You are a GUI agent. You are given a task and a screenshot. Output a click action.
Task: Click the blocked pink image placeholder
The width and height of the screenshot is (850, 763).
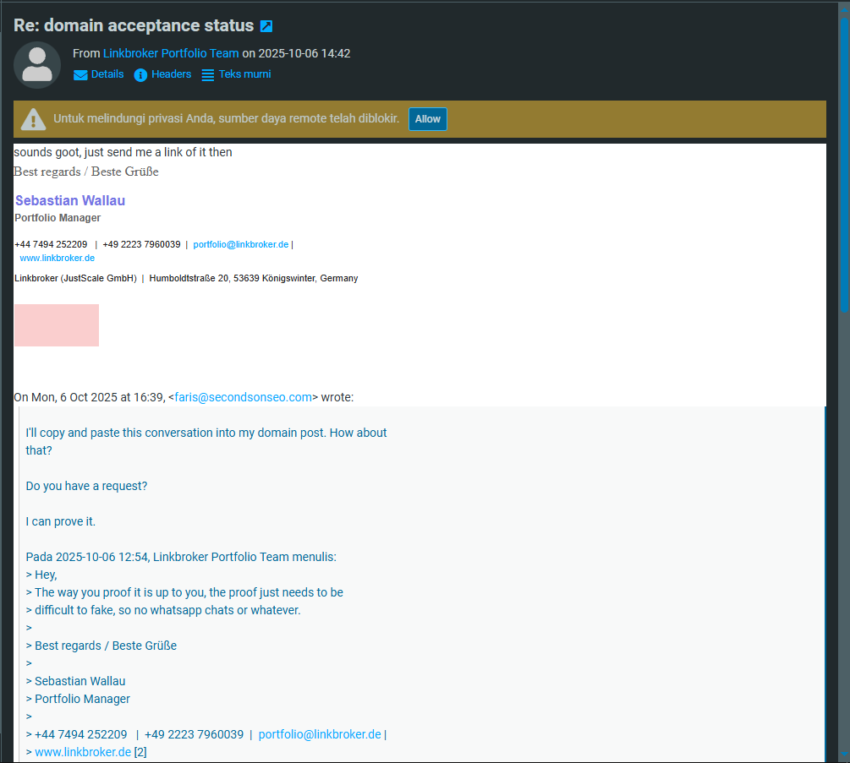point(57,325)
